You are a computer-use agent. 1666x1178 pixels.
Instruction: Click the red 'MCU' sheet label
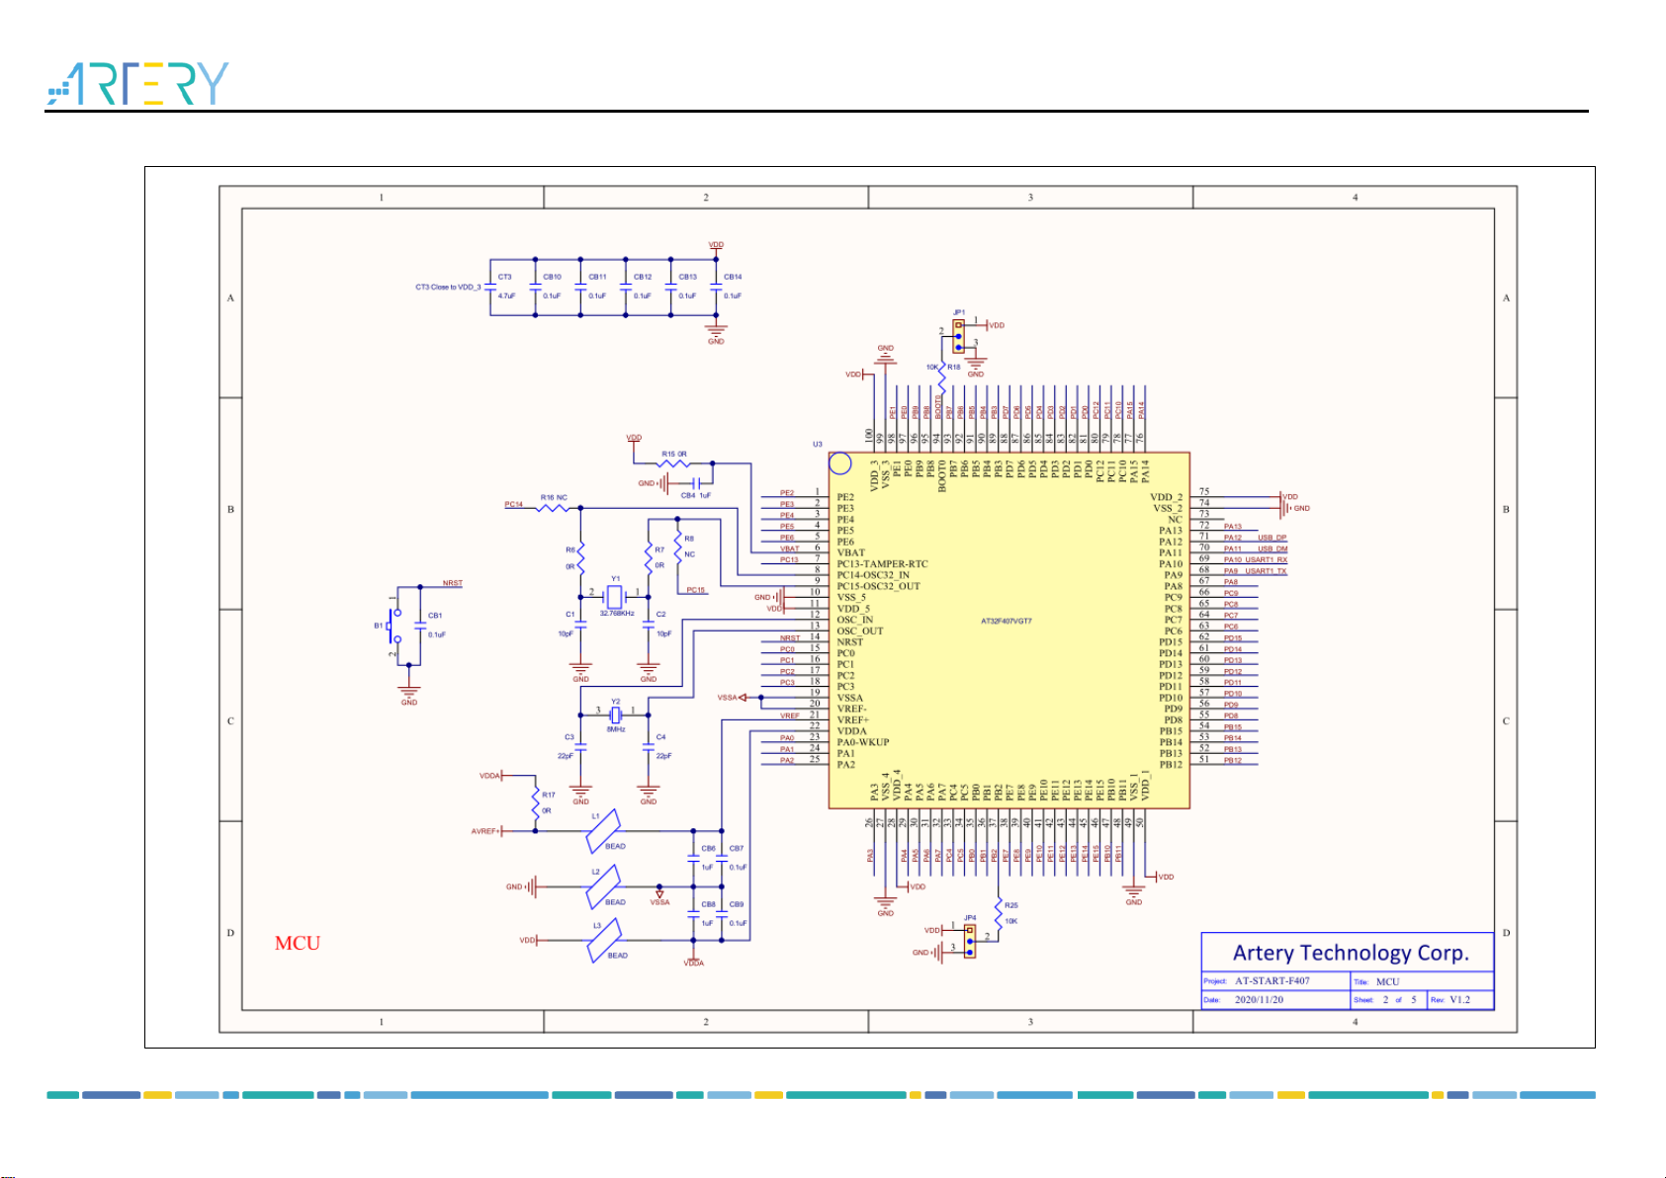pyautogui.click(x=298, y=943)
